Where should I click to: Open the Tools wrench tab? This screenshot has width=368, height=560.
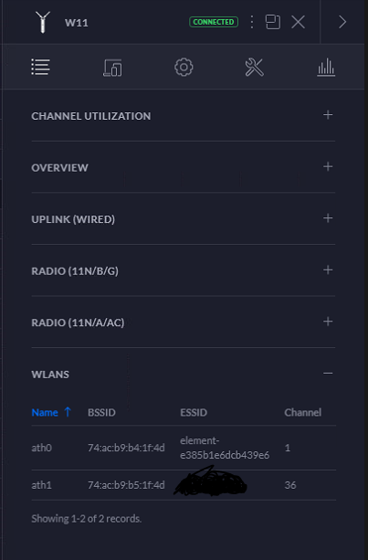click(254, 68)
